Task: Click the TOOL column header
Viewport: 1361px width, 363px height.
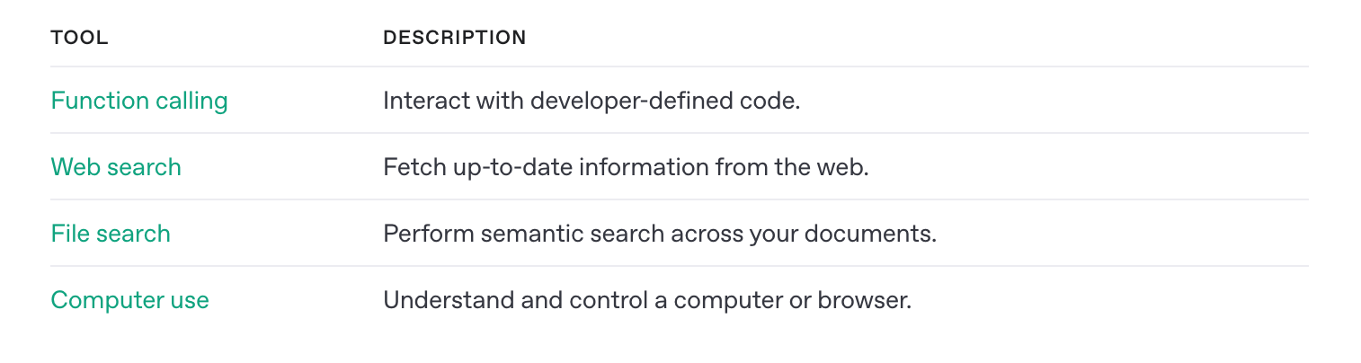Action: [x=79, y=38]
